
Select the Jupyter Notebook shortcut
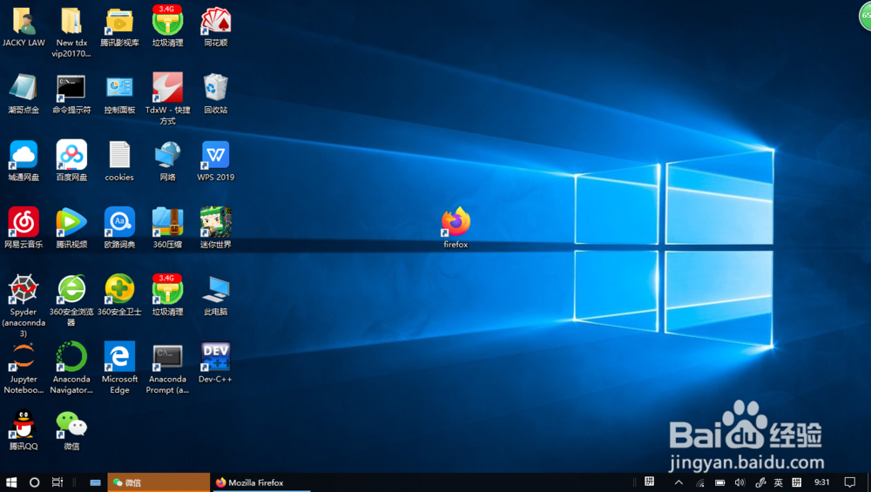point(24,356)
